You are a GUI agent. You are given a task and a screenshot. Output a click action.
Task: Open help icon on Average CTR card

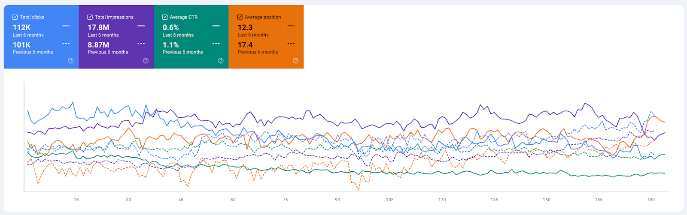pyautogui.click(x=221, y=61)
